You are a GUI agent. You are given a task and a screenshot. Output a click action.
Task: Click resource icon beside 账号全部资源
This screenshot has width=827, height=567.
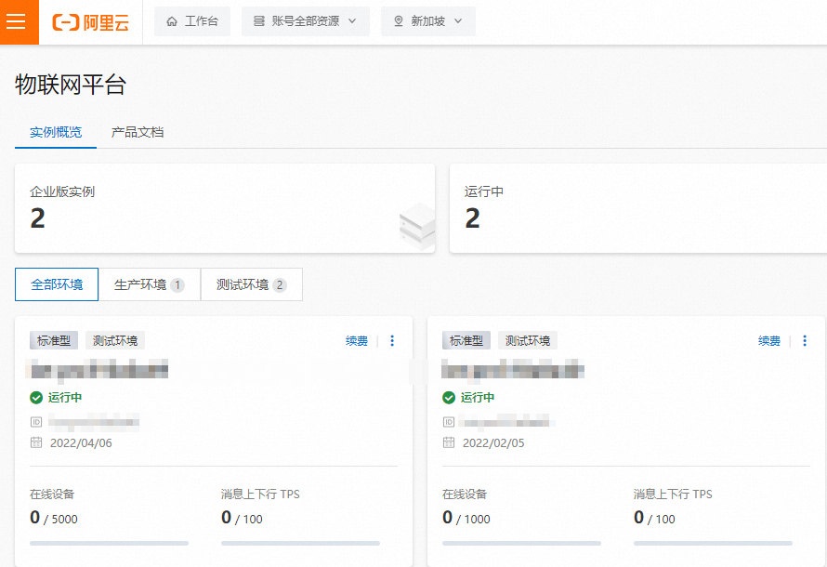coord(259,21)
